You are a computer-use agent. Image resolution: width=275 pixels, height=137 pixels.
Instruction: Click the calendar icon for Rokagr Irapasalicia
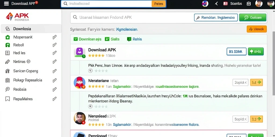8,80
